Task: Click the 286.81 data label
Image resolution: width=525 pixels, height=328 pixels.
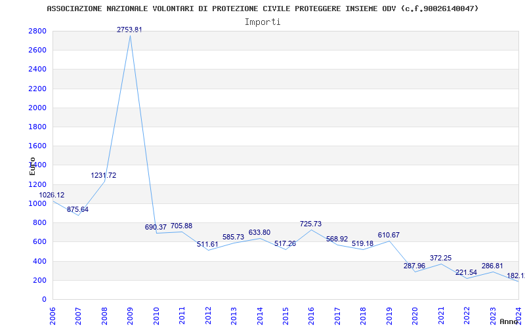Action: tap(492, 266)
